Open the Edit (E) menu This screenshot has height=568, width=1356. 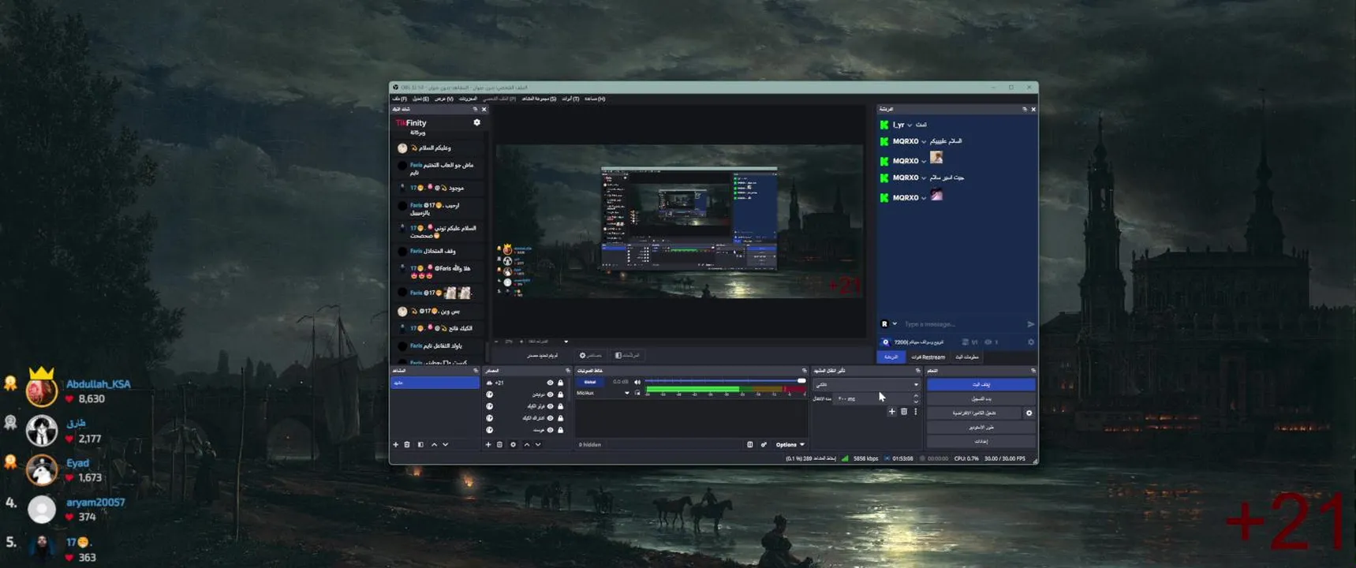point(420,99)
